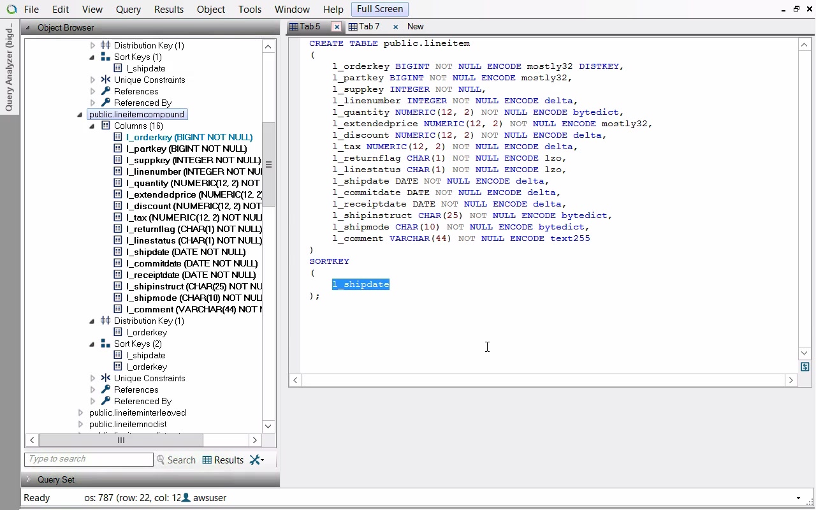This screenshot has width=816, height=510.
Task: Collapse the Sort Keys (2) node
Action: pos(92,344)
